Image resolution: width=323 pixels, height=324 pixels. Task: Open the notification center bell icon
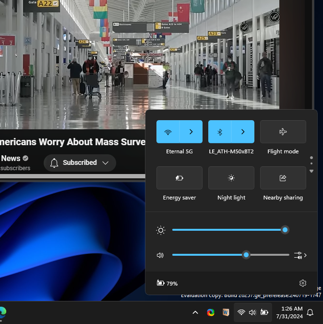(310, 312)
